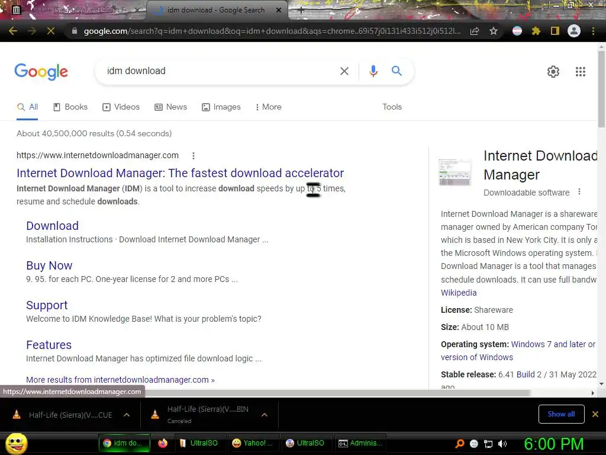Screen dimensions: 606x455
Task: Open the extensions puzzle icon
Action: pos(536,31)
